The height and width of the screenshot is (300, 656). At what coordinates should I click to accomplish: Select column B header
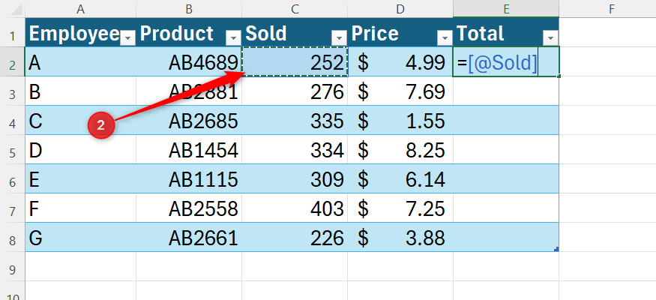[189, 9]
